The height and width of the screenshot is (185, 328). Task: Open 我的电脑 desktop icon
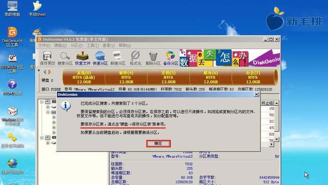[12, 8]
